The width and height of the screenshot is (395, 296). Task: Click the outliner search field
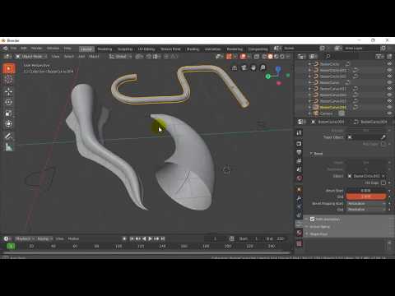tap(341, 57)
